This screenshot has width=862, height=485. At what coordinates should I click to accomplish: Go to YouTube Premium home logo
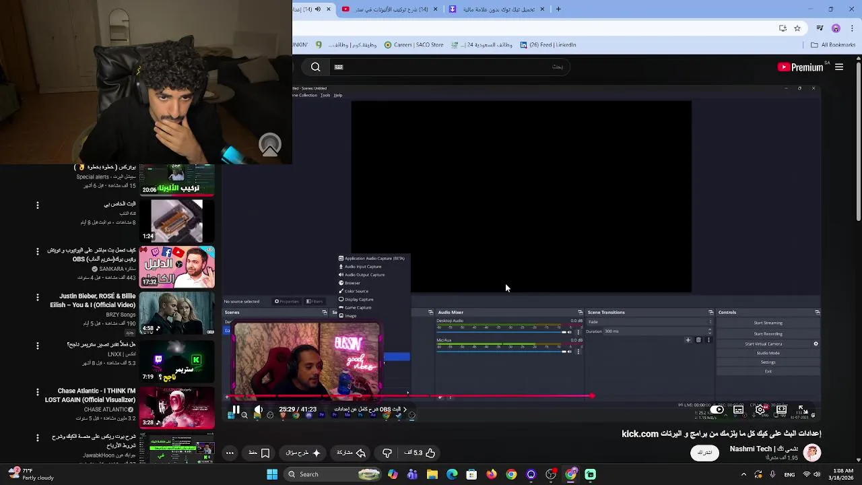coord(800,67)
